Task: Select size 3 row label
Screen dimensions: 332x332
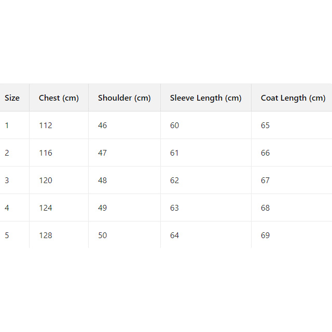Action: tap(7, 181)
